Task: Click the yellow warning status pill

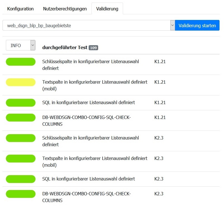Action: pyautogui.click(x=21, y=82)
